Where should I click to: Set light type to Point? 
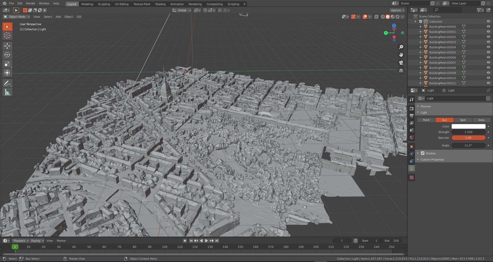tap(426, 120)
